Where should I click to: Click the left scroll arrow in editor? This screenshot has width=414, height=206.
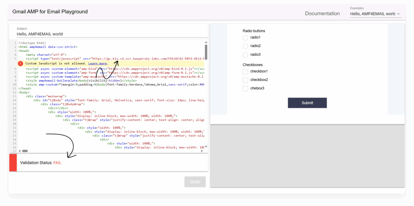point(19,151)
